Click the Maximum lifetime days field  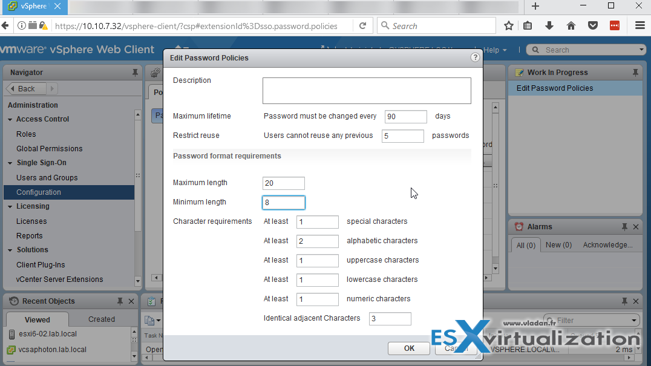click(405, 117)
